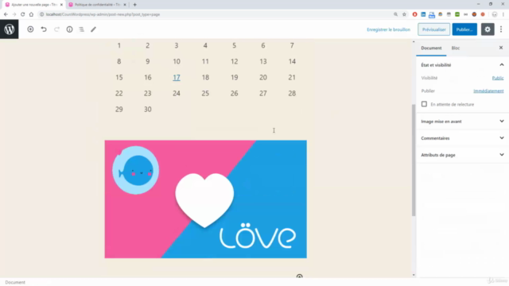
Task: Click 'Document' breadcrumb in bottom status bar
Action: coord(15,282)
